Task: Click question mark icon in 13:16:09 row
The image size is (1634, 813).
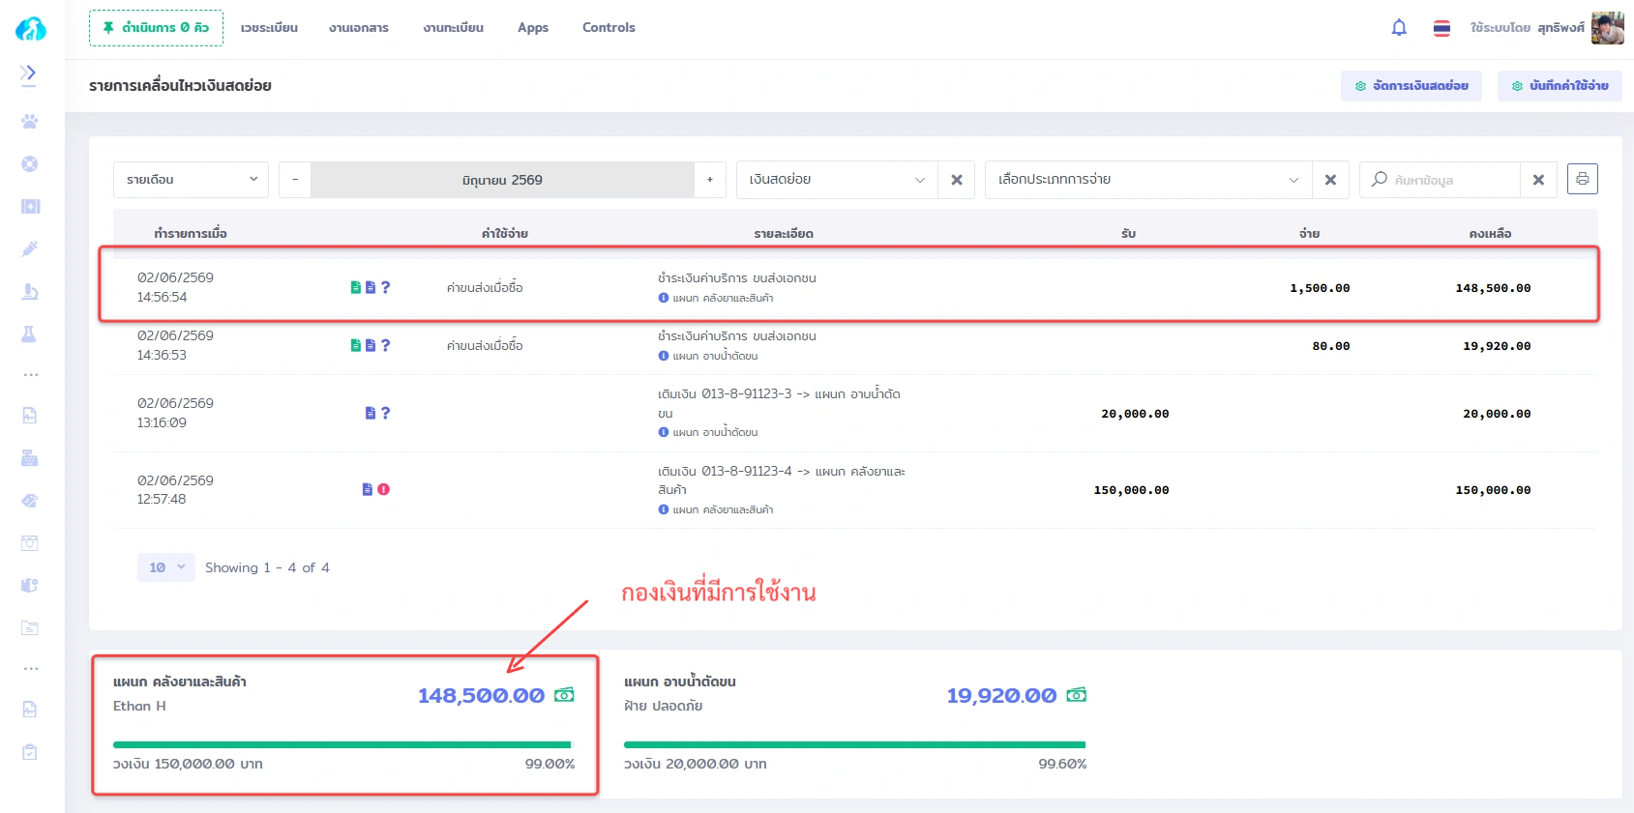Action: [385, 413]
